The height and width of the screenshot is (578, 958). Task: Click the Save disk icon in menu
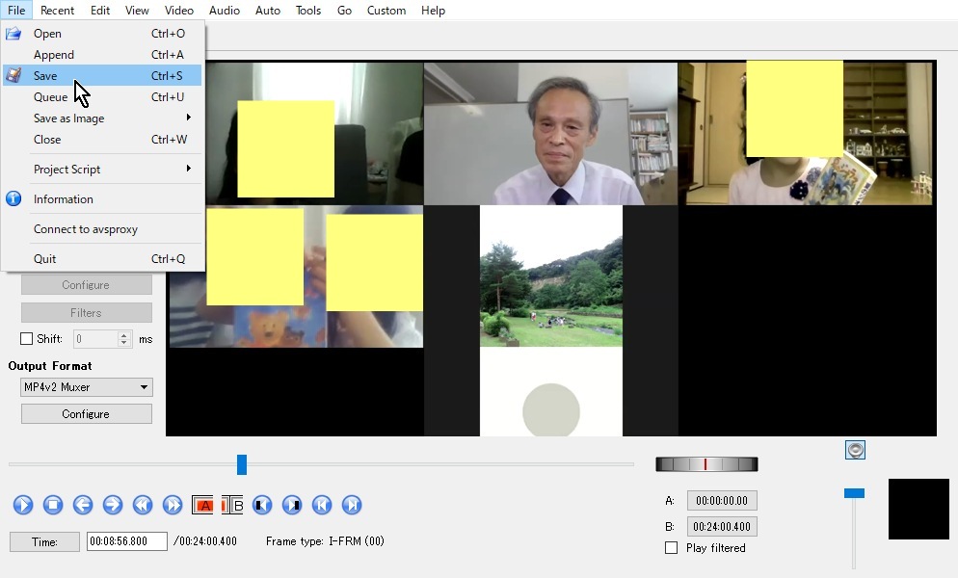pos(13,76)
